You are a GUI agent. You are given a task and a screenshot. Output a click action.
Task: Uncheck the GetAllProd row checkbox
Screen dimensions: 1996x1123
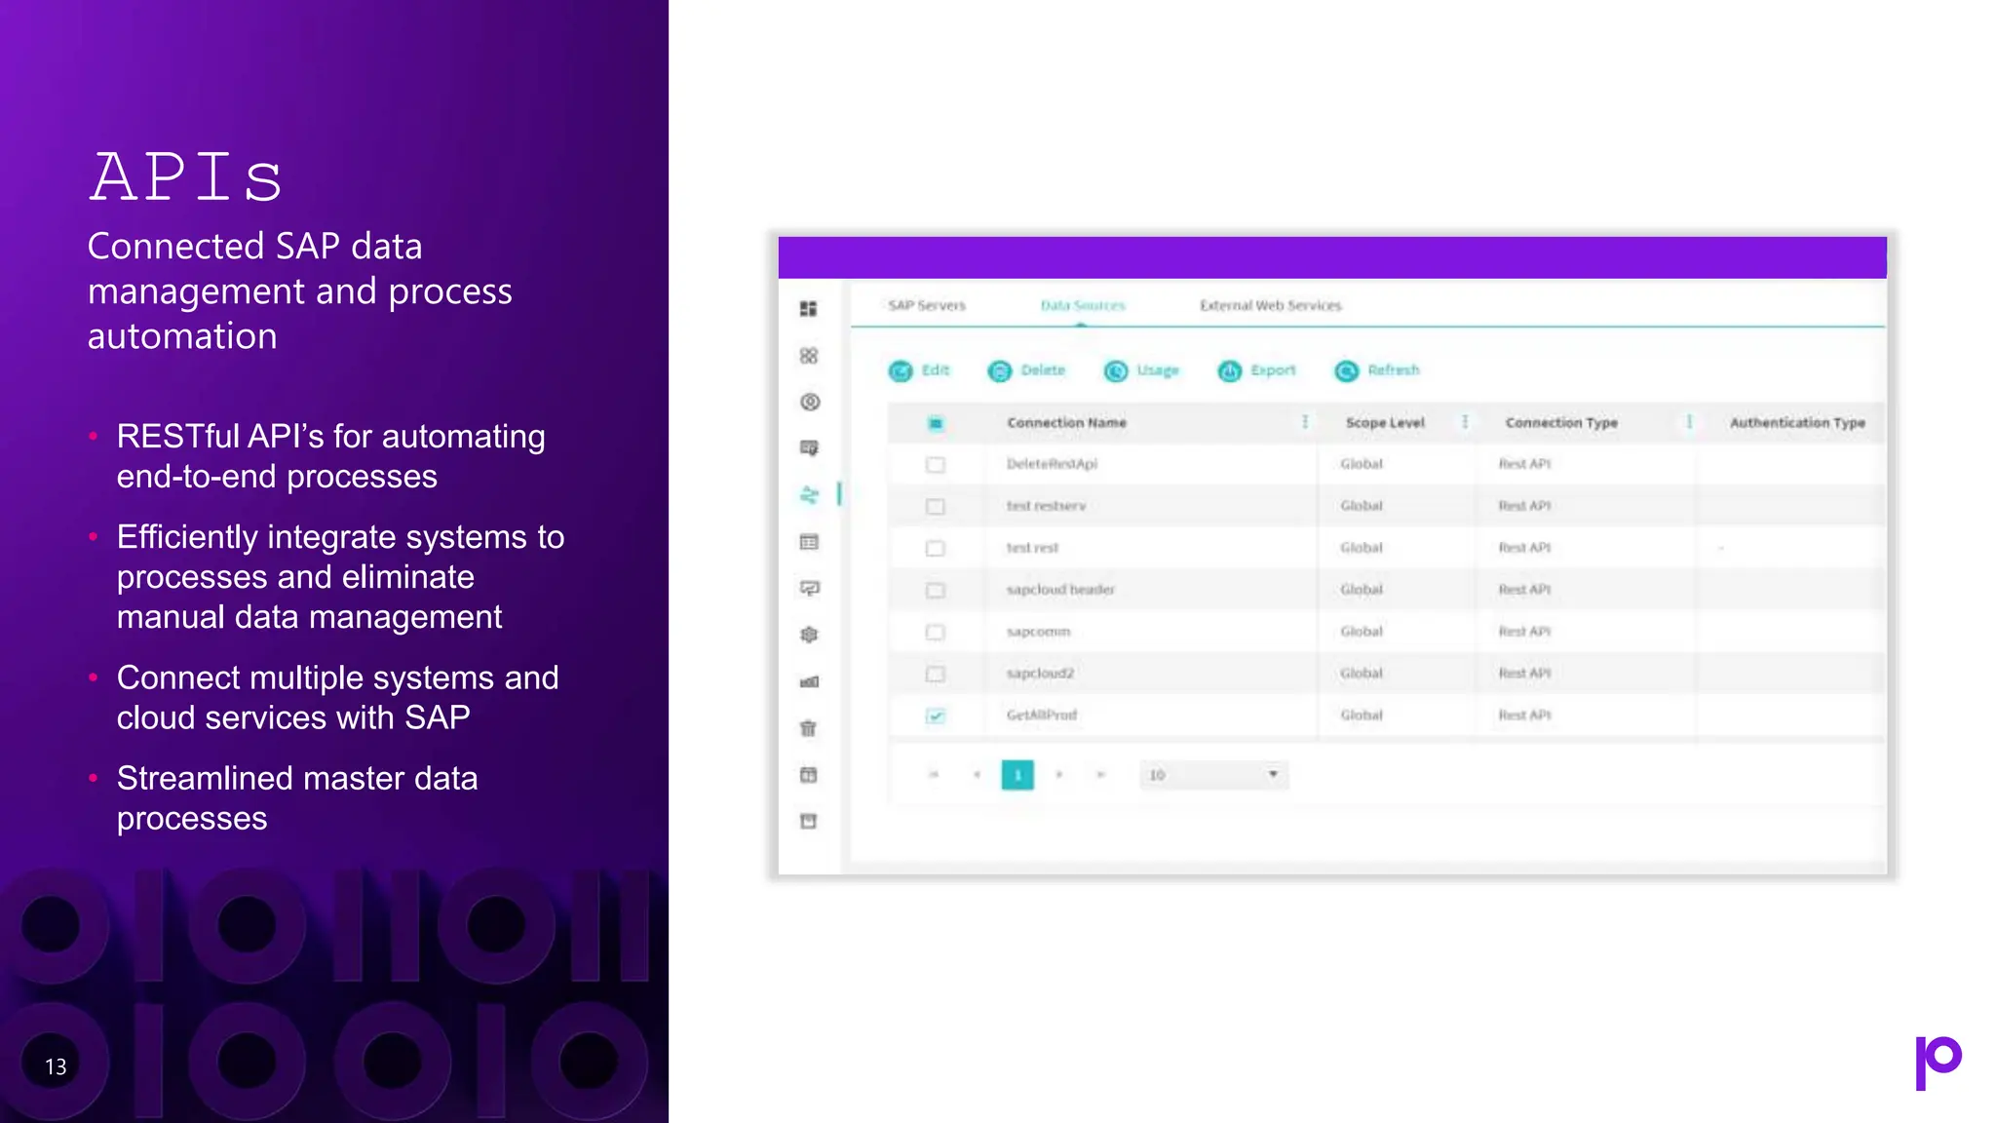(x=936, y=716)
